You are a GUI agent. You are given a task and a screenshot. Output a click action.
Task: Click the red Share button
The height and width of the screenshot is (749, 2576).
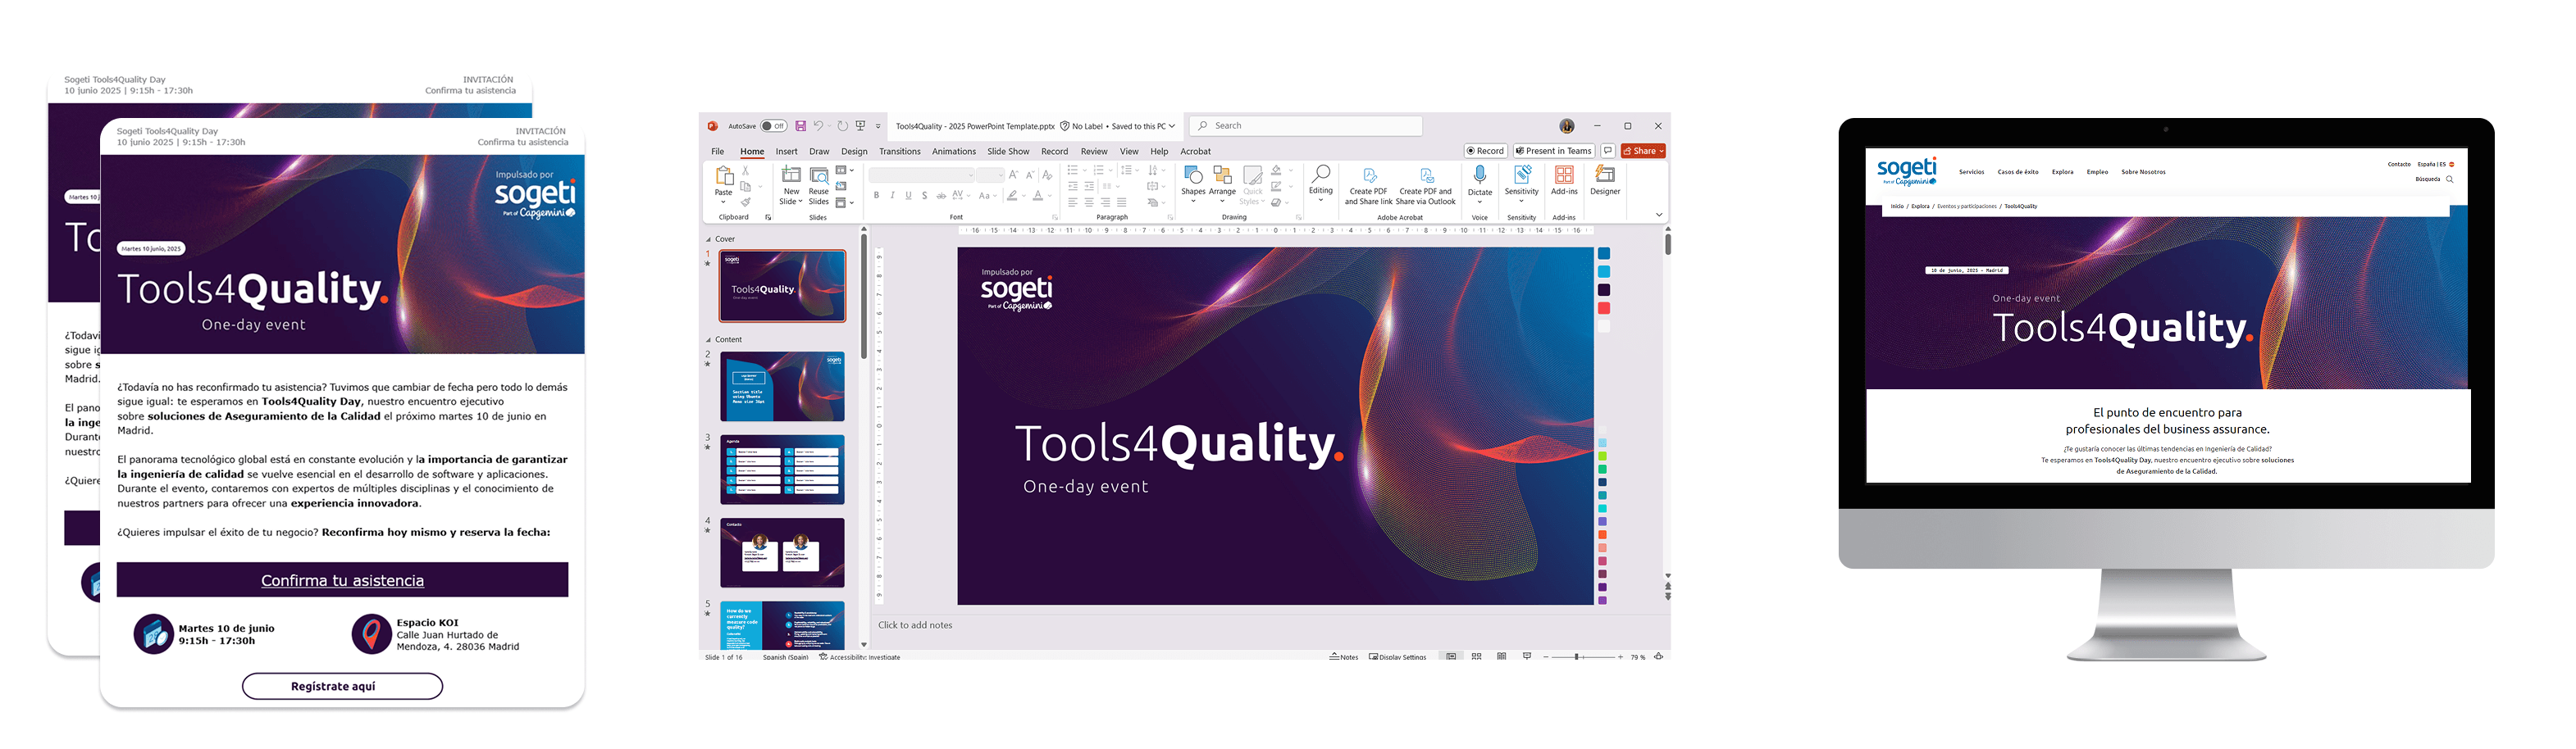1643,151
